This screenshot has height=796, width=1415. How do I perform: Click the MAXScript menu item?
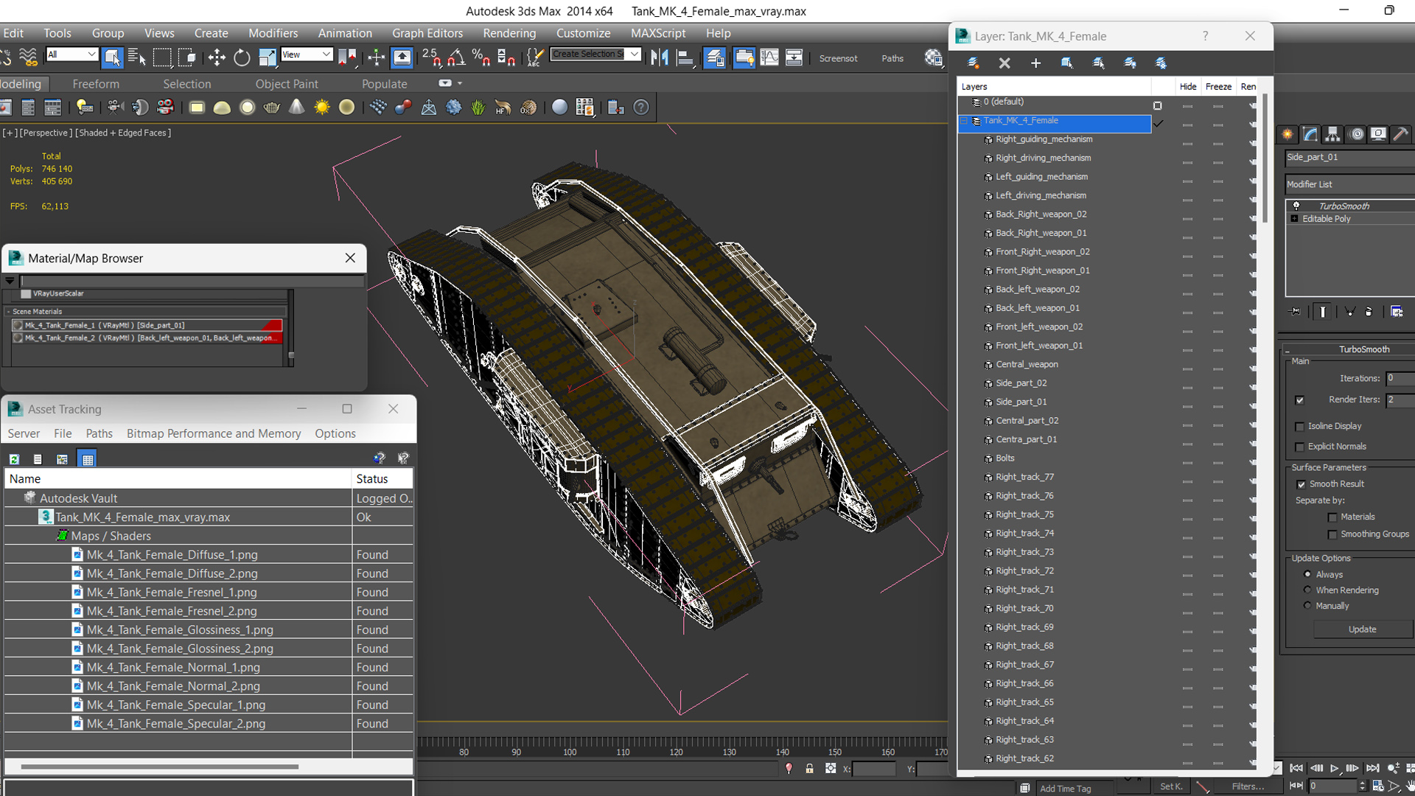(658, 32)
